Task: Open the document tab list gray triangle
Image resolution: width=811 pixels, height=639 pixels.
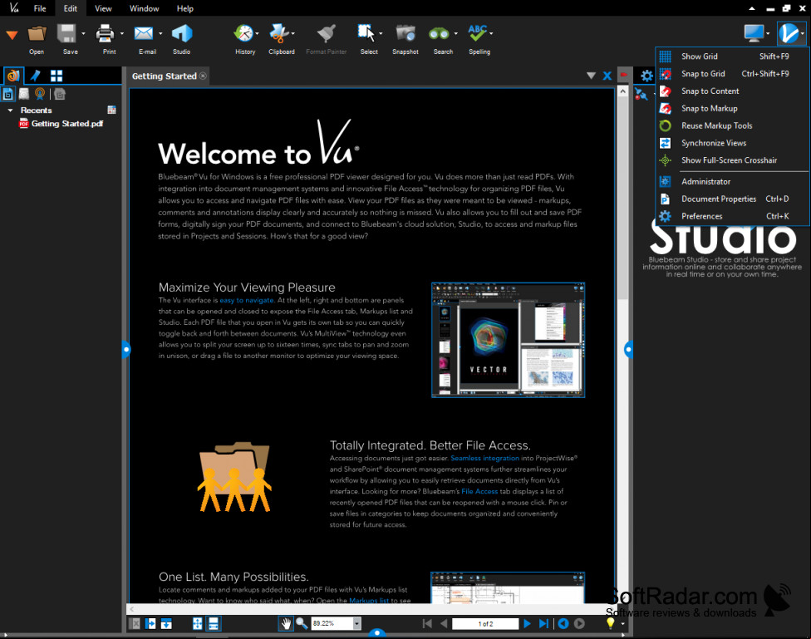Action: [x=591, y=76]
